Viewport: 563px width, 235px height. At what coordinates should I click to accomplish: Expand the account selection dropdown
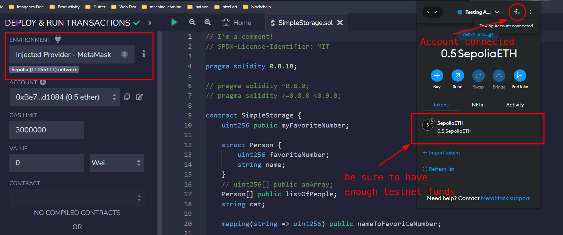pos(64,97)
